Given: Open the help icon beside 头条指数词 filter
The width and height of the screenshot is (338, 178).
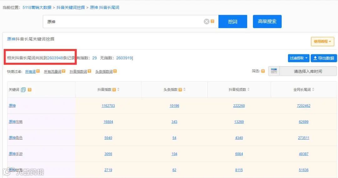Looking at the screenshot, I should (115, 71).
